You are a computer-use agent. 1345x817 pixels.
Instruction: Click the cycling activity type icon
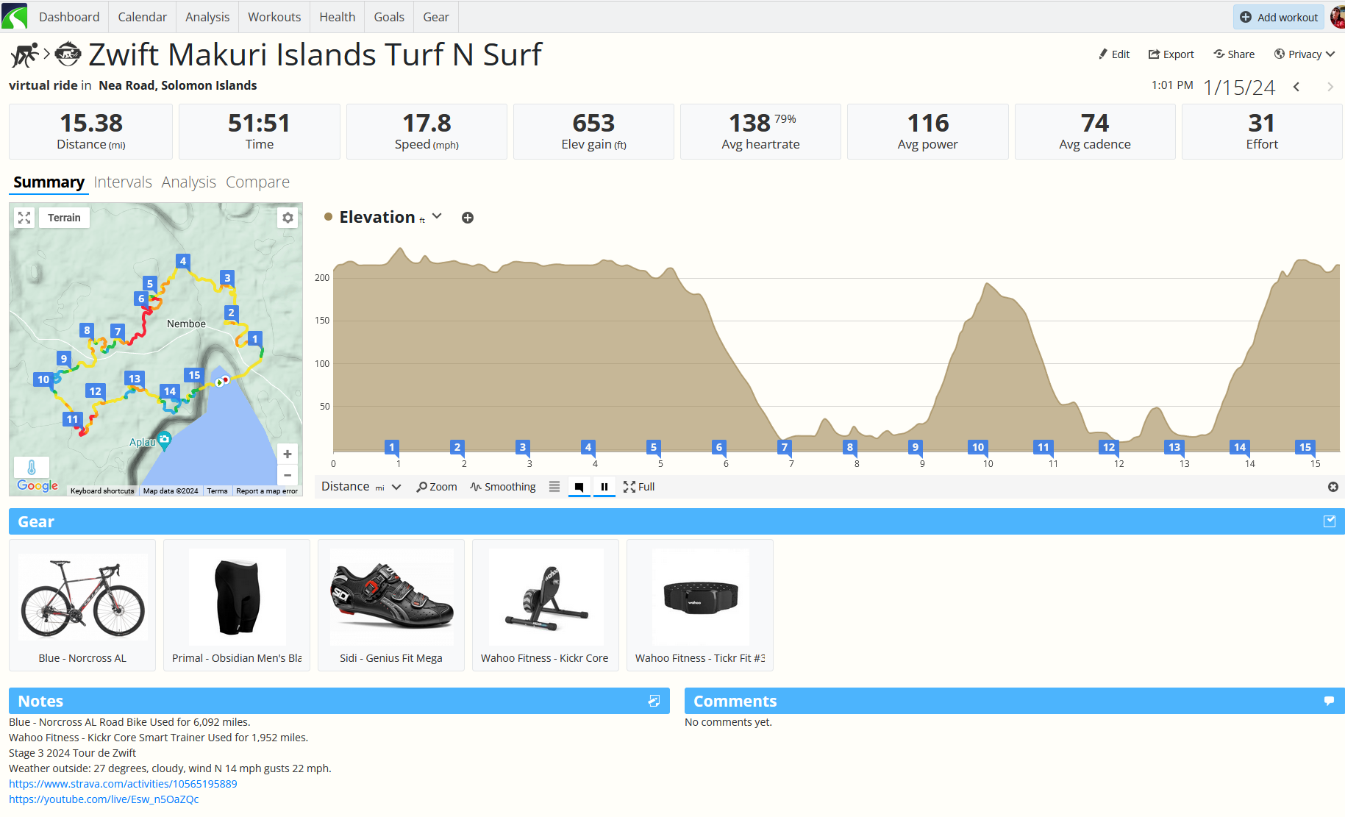point(24,55)
